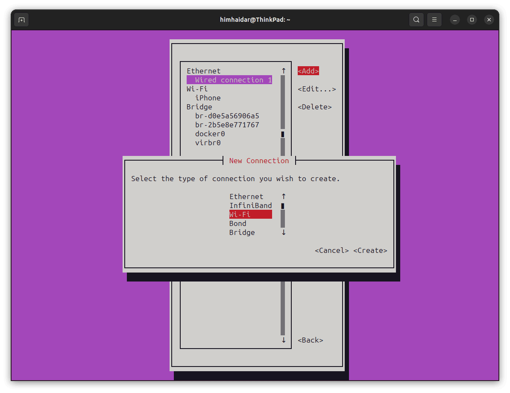The image size is (510, 393).
Task: Click the search icon in terminal header
Action: 416,19
